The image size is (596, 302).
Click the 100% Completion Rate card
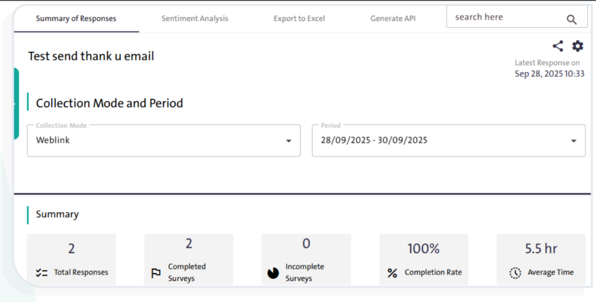pos(424,259)
